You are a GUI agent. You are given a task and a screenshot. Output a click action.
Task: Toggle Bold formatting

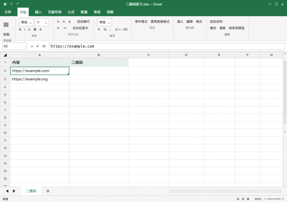(x=20, y=29)
